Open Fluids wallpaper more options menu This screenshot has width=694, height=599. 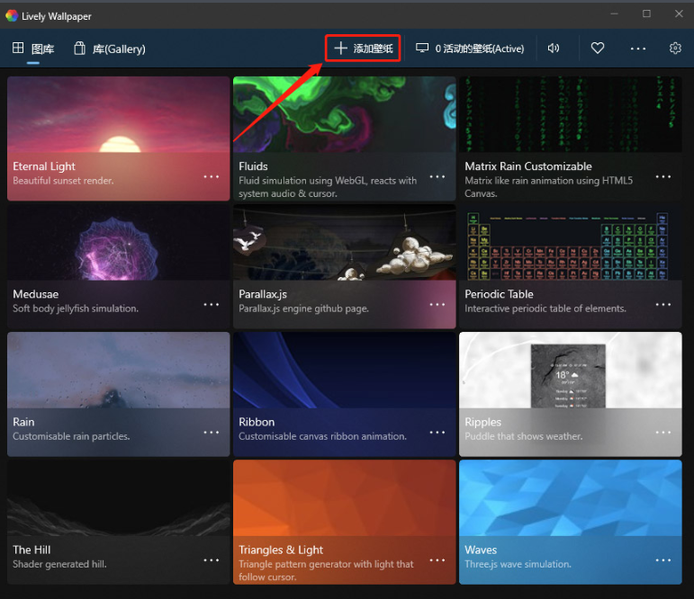[437, 176]
